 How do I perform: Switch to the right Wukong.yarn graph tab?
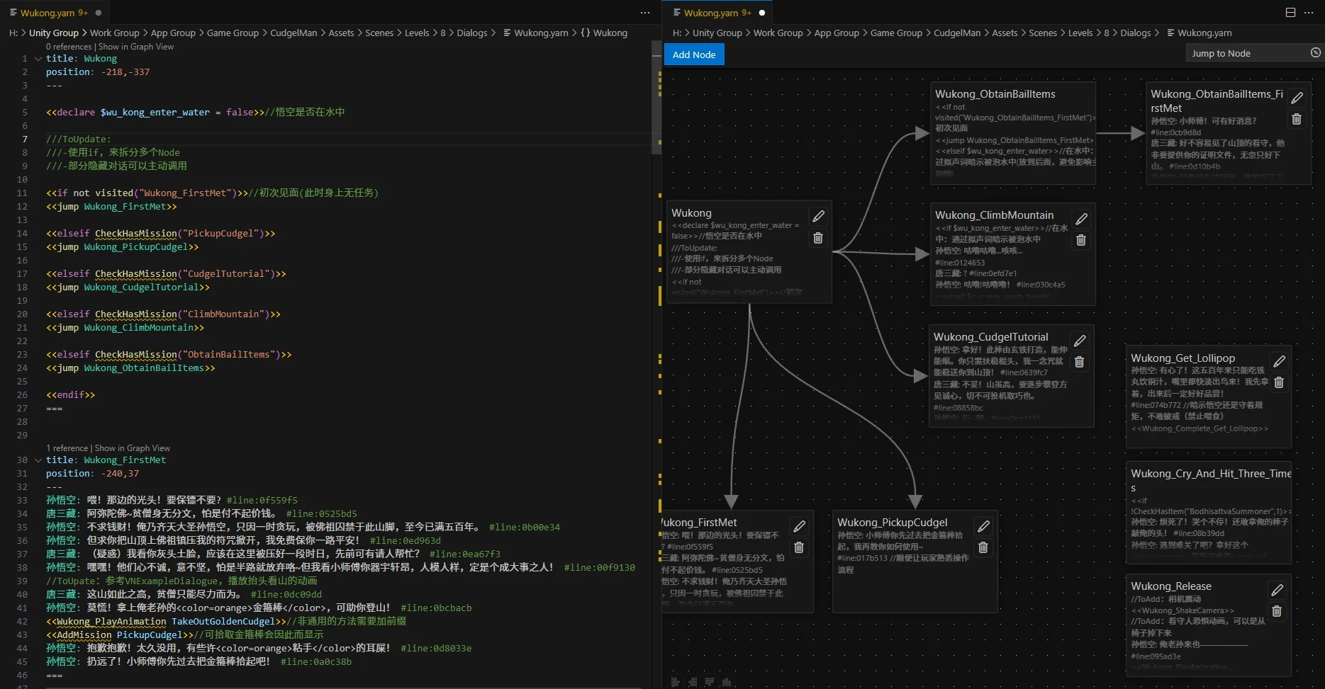click(718, 13)
